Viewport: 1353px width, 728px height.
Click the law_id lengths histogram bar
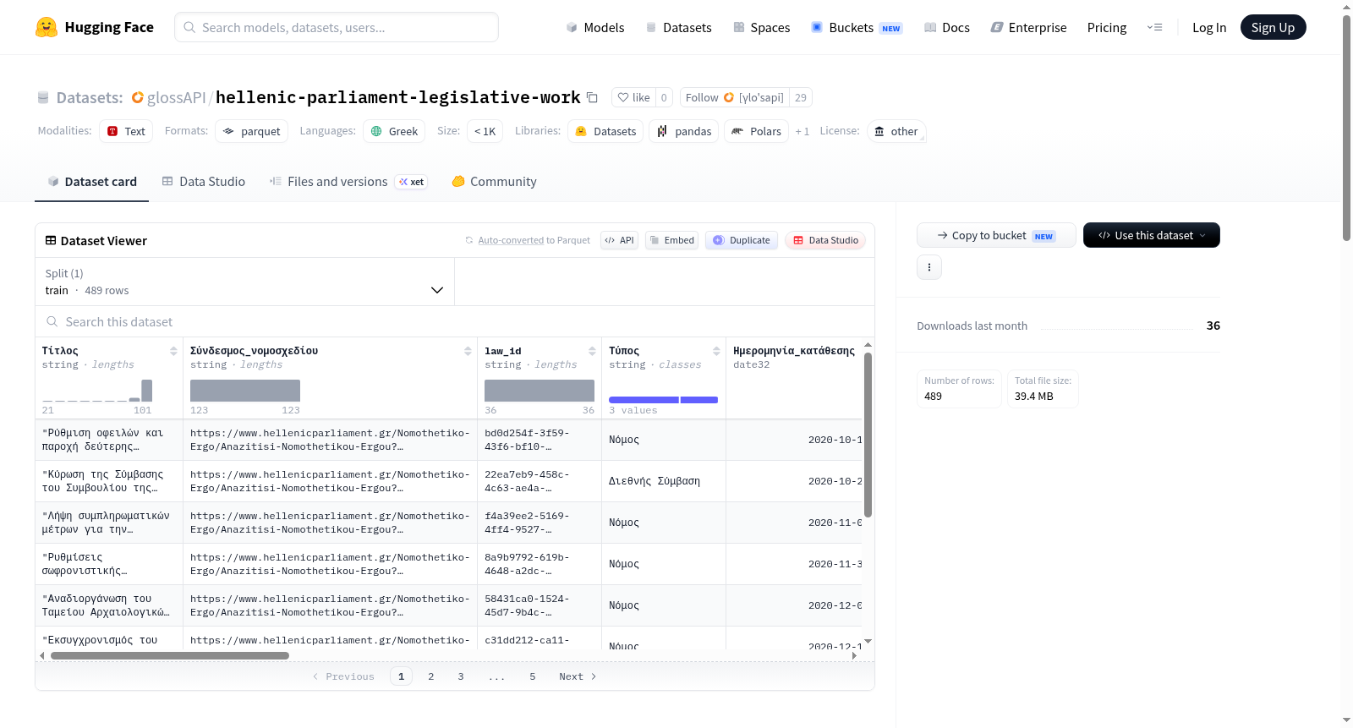[540, 391]
